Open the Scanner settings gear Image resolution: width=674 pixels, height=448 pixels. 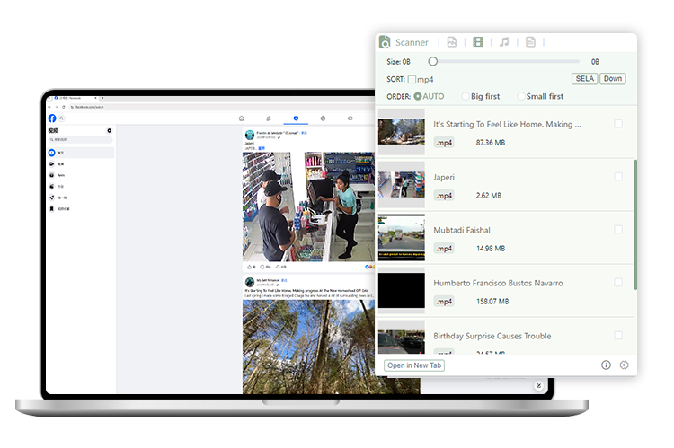pyautogui.click(x=625, y=365)
